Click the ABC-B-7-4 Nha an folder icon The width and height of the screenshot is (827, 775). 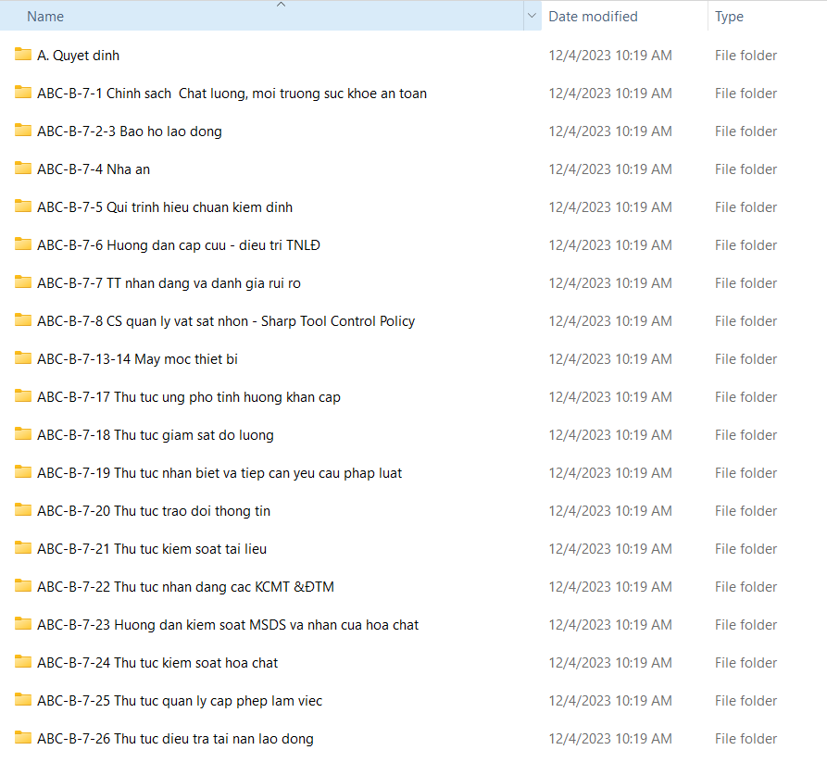(x=23, y=169)
